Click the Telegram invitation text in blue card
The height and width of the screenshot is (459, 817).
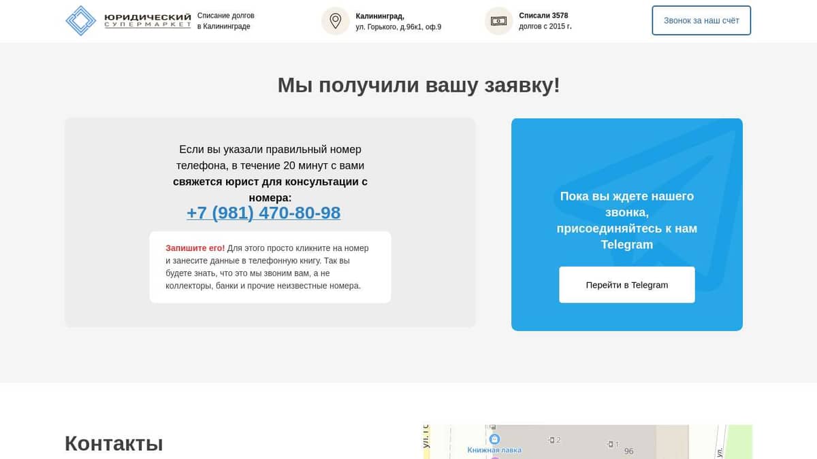[x=626, y=220]
